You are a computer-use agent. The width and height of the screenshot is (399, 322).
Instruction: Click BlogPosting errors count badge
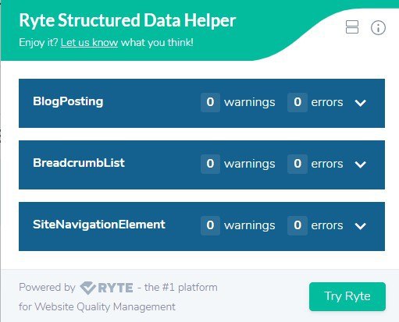tap(297, 102)
